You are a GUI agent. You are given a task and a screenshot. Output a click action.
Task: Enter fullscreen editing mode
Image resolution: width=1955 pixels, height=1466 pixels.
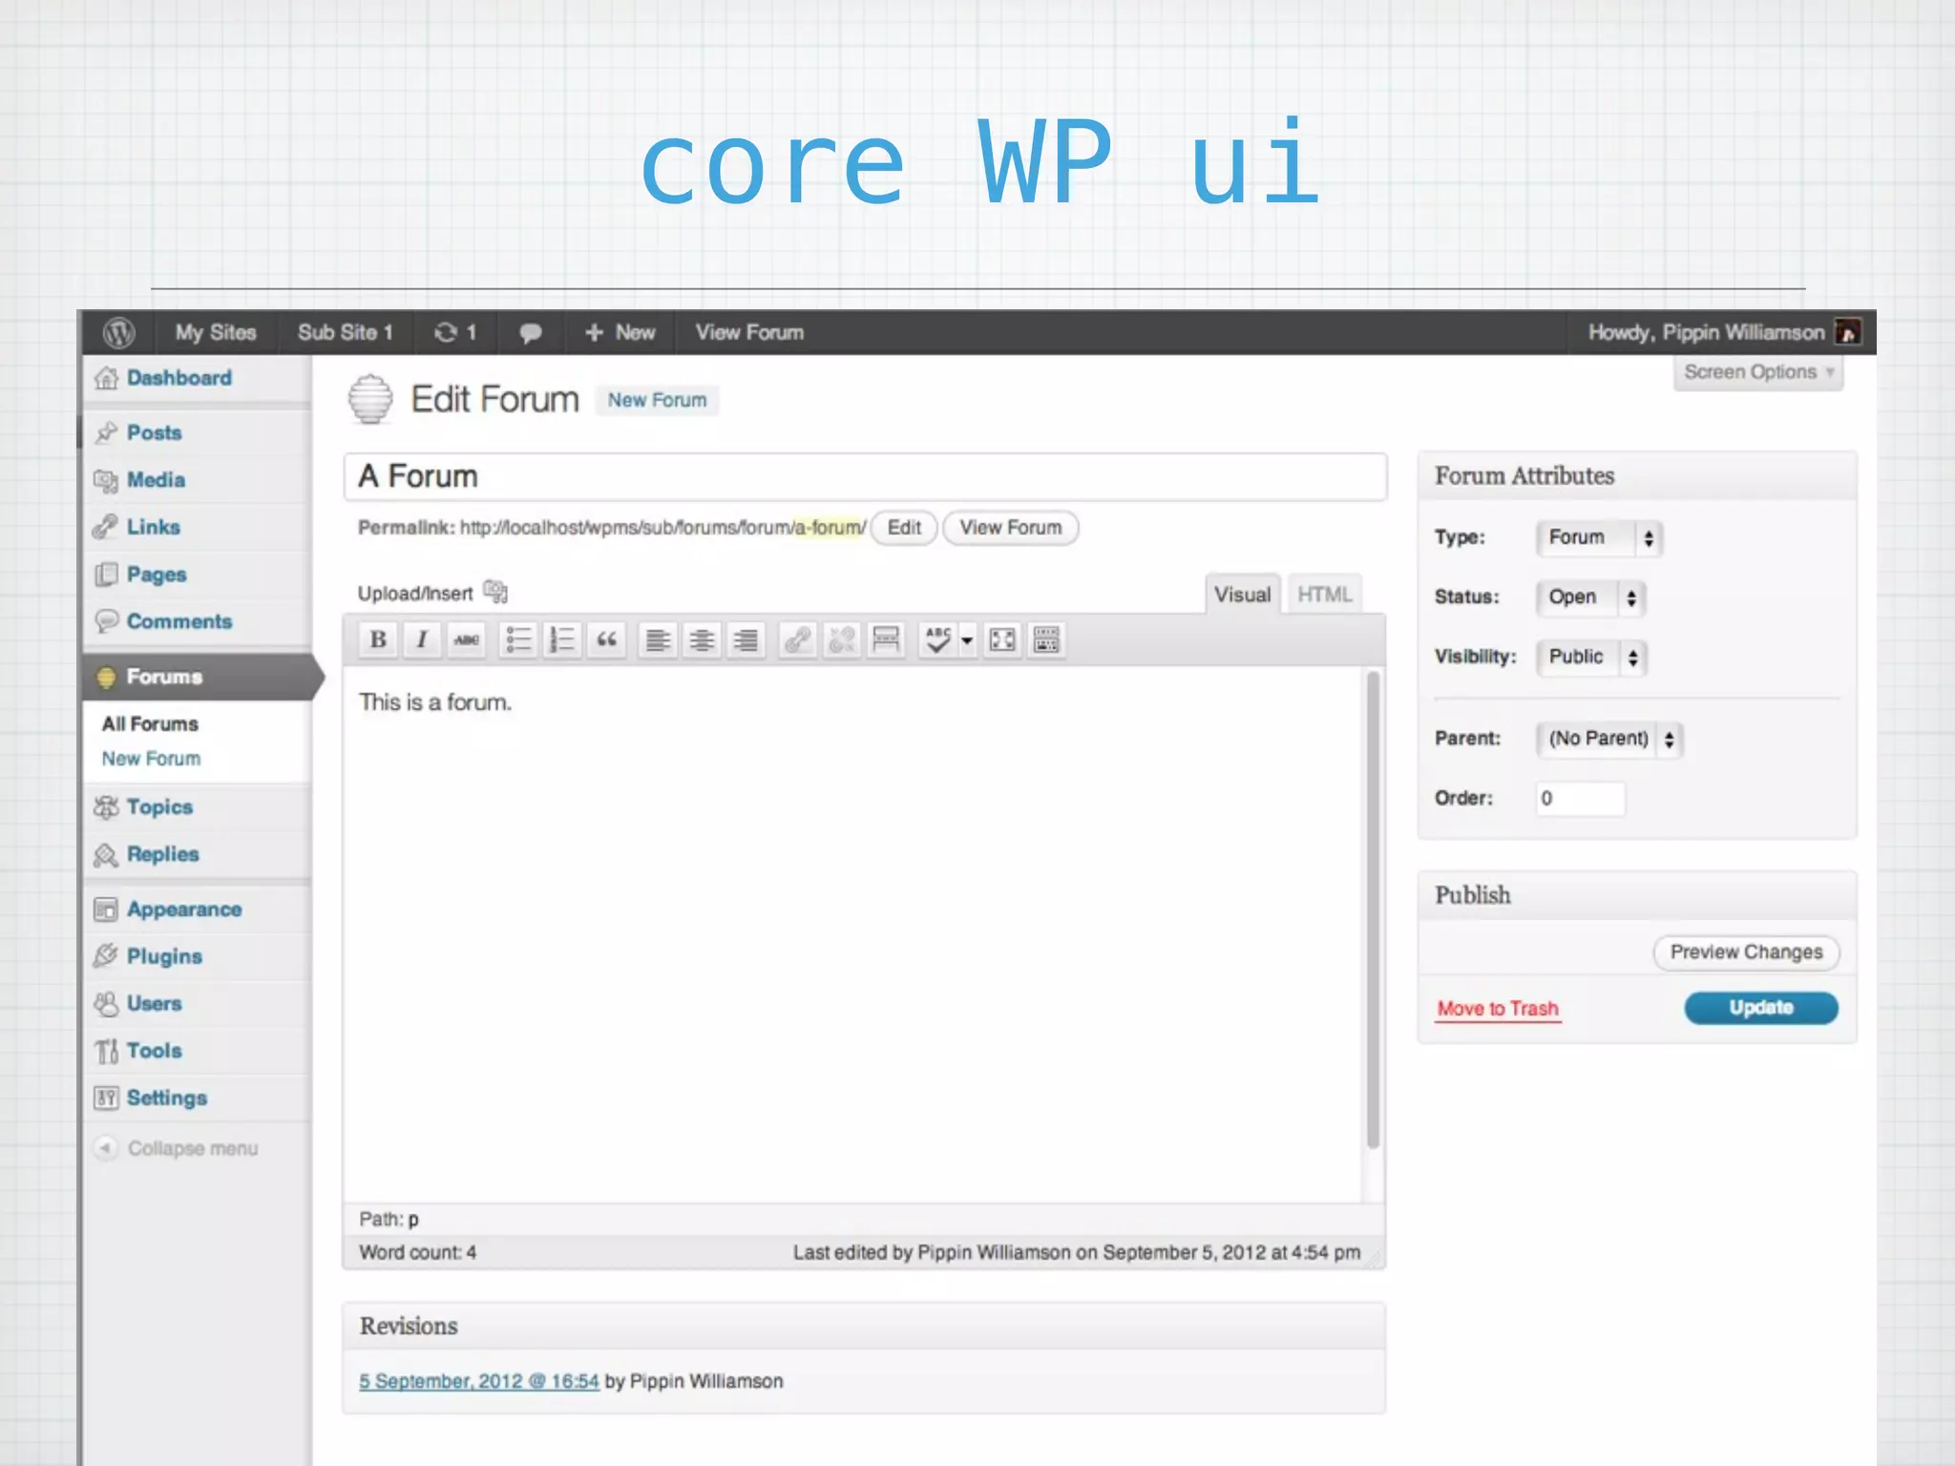coord(1002,639)
